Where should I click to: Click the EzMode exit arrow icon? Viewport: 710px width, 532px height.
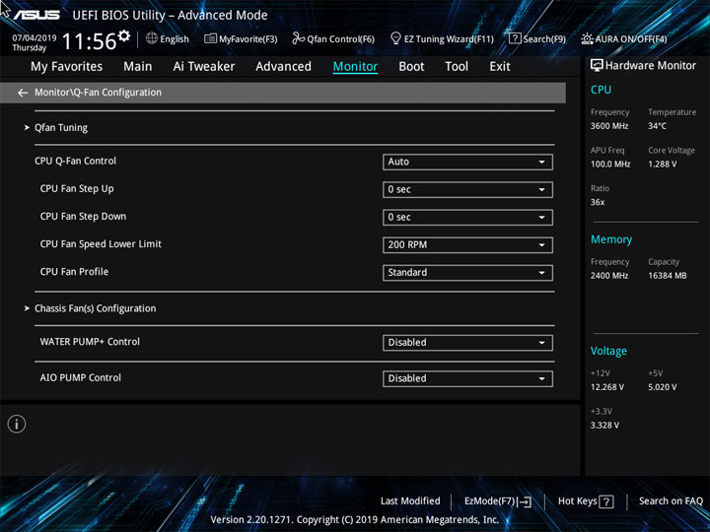click(x=524, y=501)
